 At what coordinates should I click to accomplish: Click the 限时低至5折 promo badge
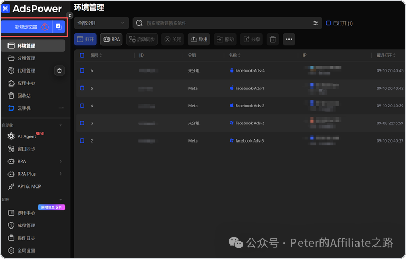pos(51,207)
